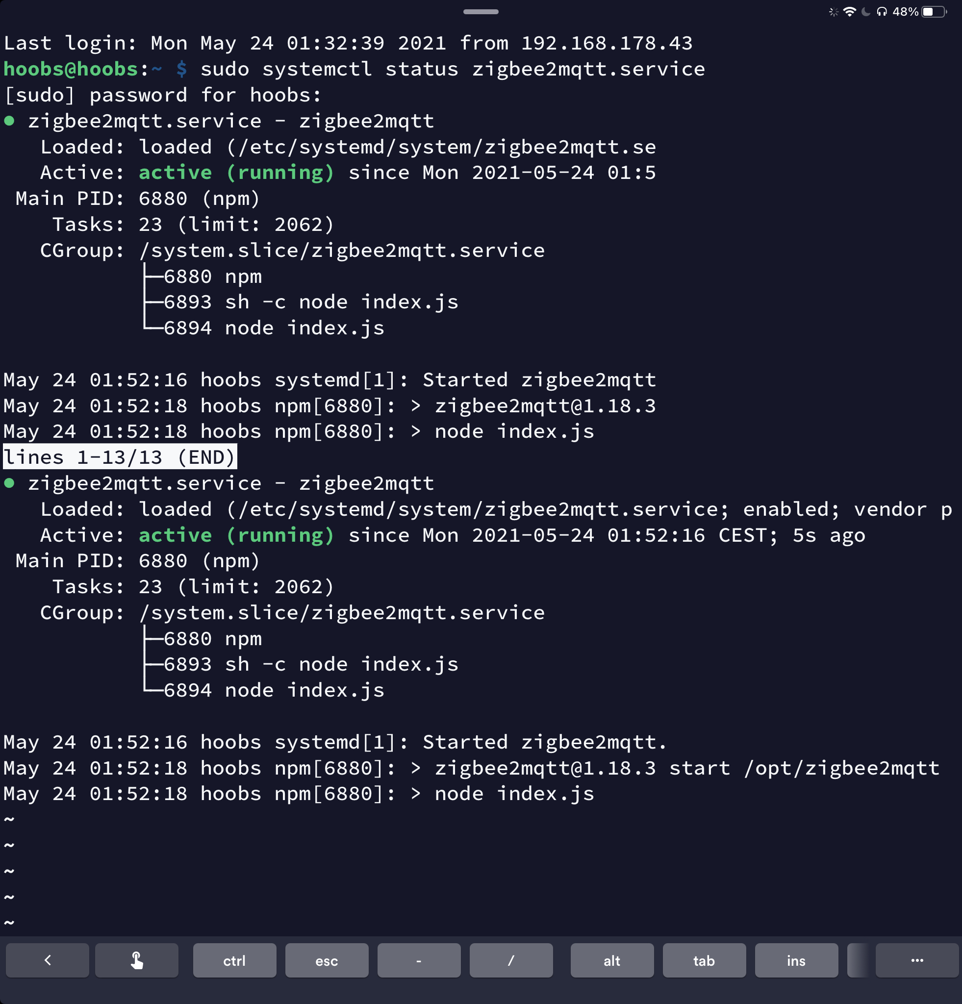The image size is (962, 1004).
Task: Tap the Wi-Fi status icon
Action: tap(849, 12)
